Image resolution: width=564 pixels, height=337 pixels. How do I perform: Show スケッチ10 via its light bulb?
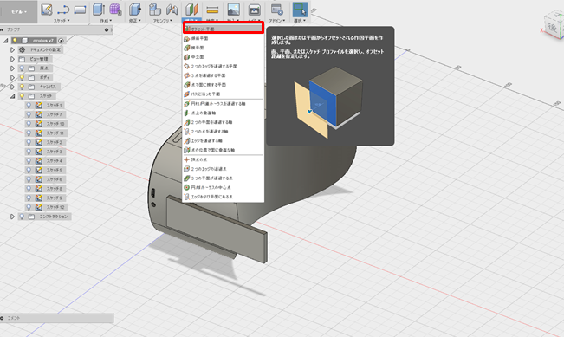coord(29,124)
